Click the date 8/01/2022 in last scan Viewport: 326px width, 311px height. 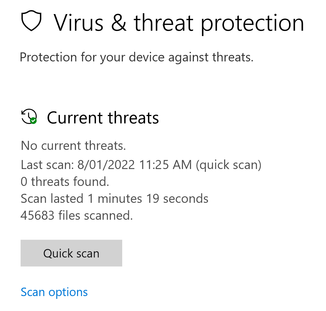point(106,165)
